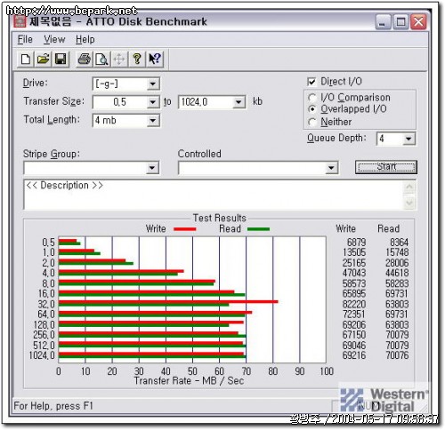Activate context help arrow-question icon

point(155,60)
